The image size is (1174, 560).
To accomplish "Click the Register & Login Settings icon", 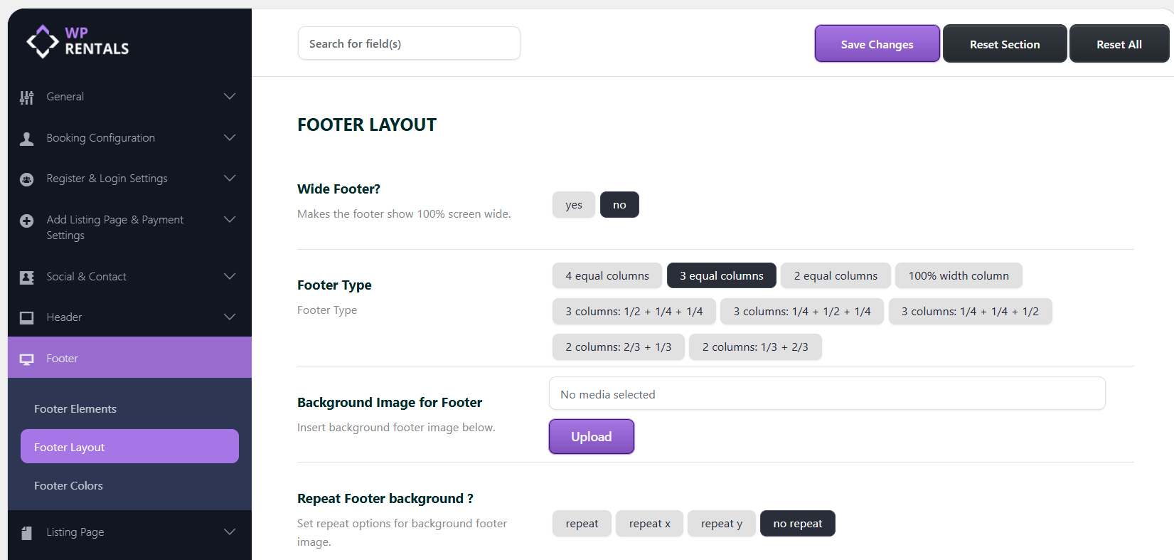I will coord(27,179).
